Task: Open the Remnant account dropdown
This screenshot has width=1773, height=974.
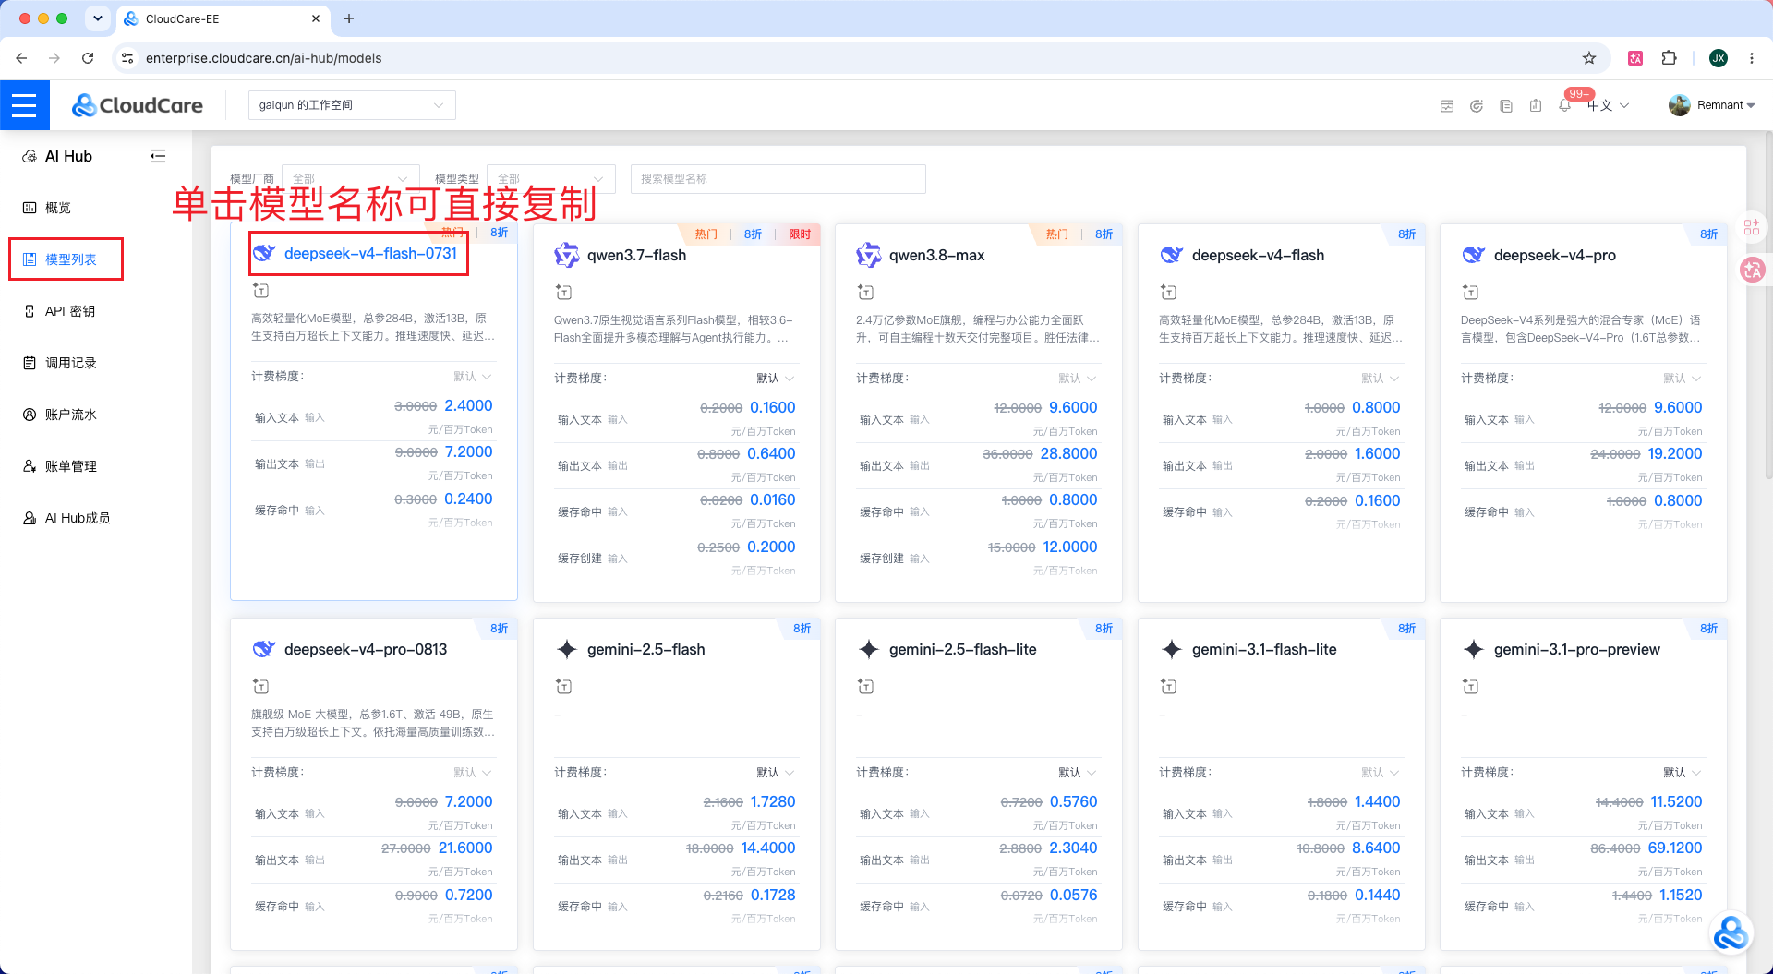Action: tap(1725, 105)
